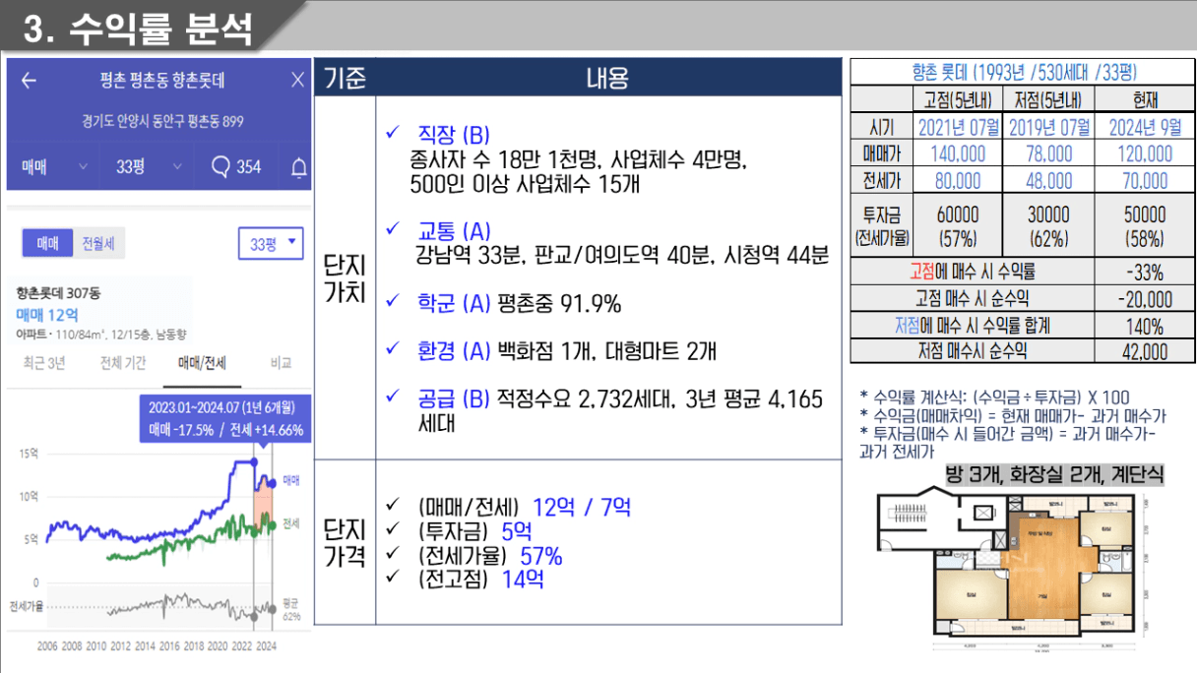
Task: Click the 매매 12억 price link
Action: point(46,314)
